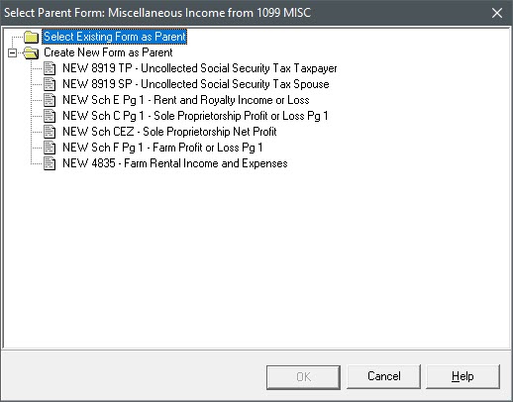This screenshot has height=402, width=513.
Task: Choose NEW 8919 TP Uncollected Social Security Tax Taxpayer
Action: point(200,68)
